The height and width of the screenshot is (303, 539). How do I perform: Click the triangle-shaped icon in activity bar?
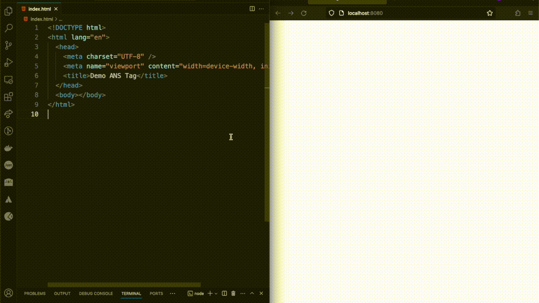coord(8,199)
